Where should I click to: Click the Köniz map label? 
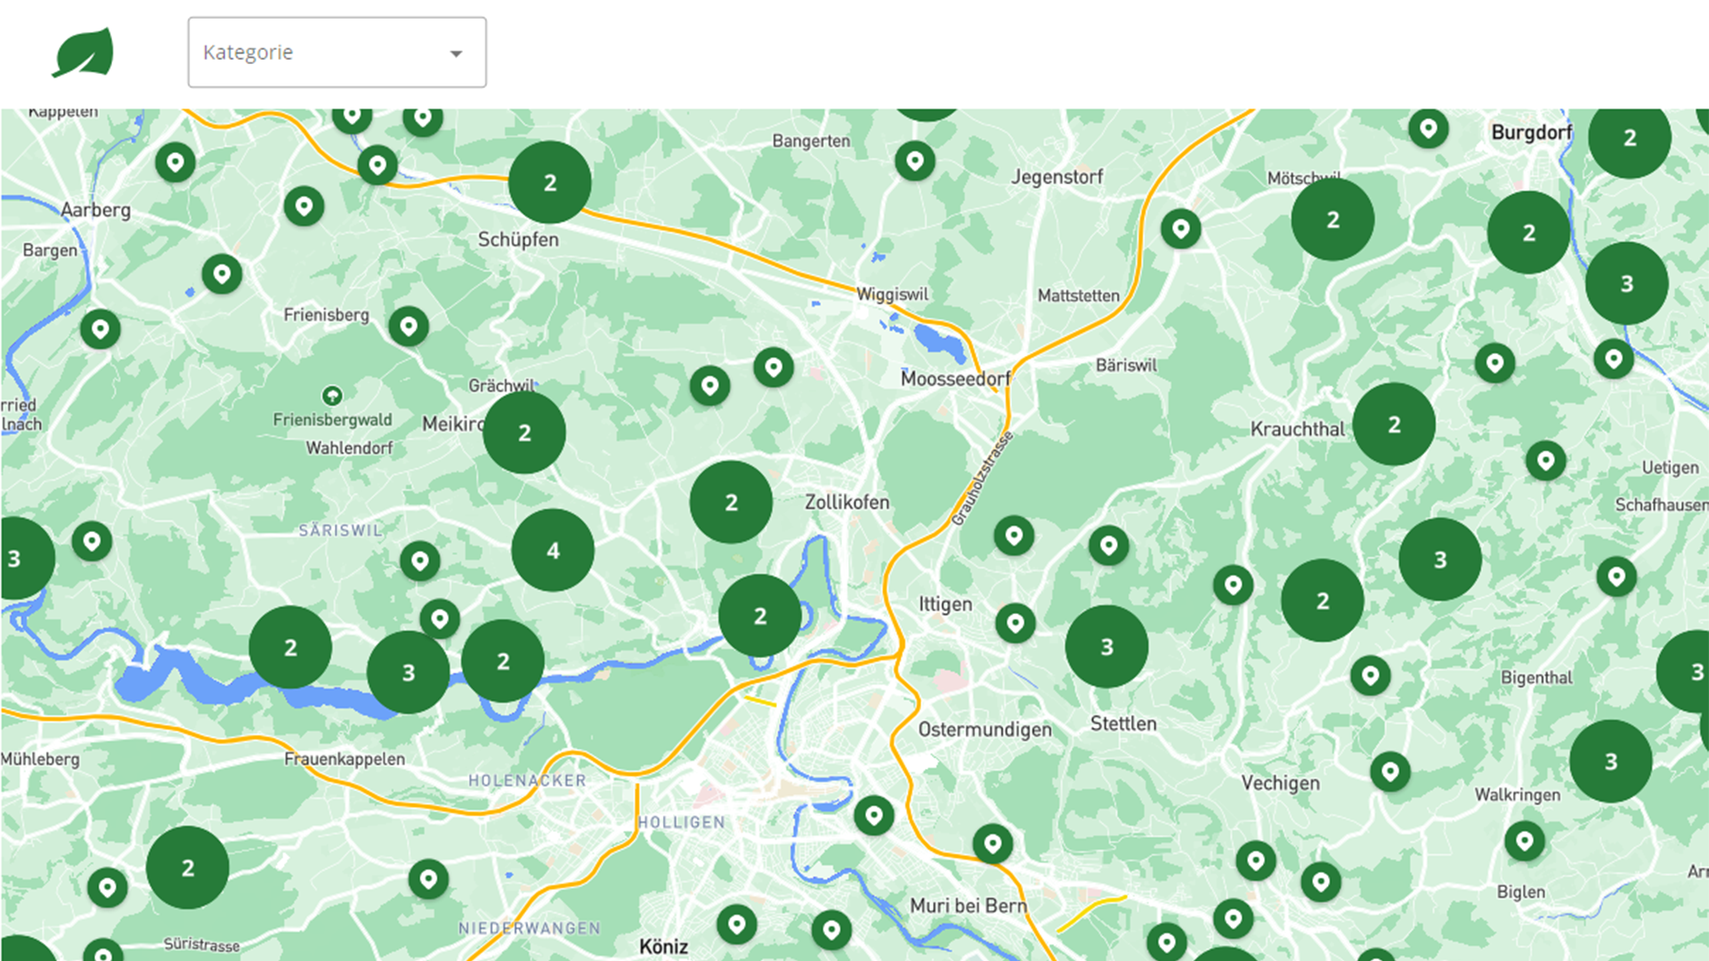coord(663,947)
